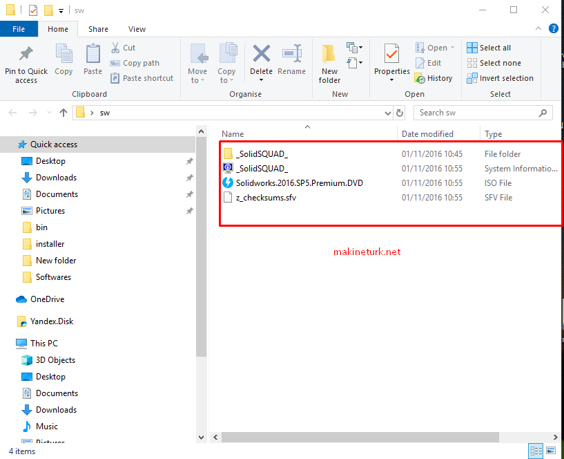Expand the address bar history dropdown

coord(388,113)
